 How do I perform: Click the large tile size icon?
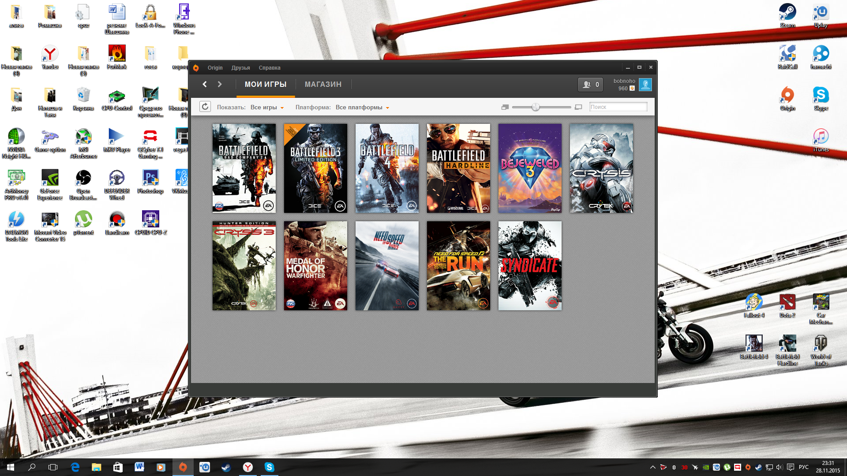[x=578, y=107]
